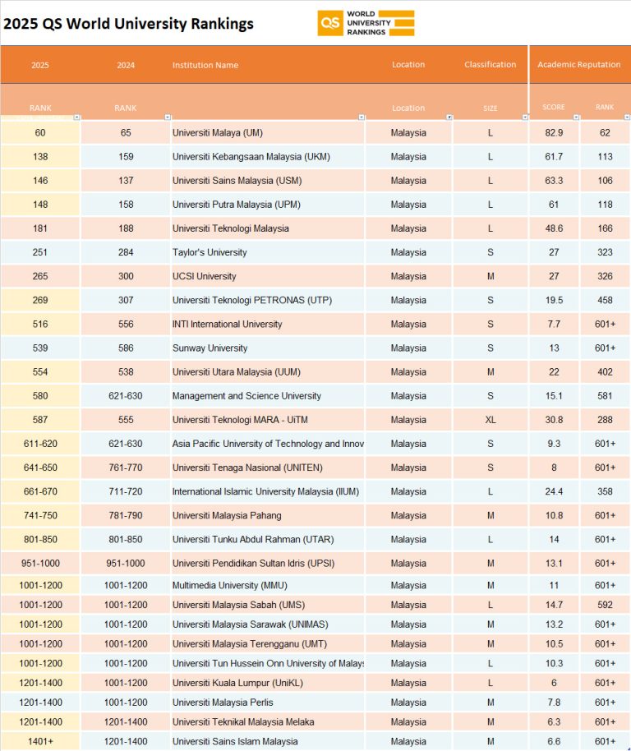This screenshot has width=631, height=751.
Task: Open the 2024 RANK column filter dropdown
Action: pyautogui.click(x=168, y=117)
